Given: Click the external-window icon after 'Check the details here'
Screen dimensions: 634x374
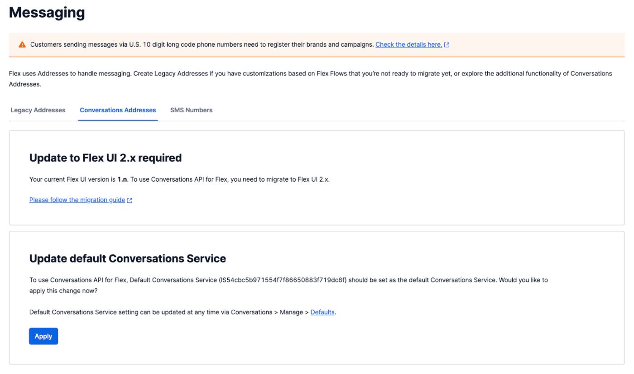Looking at the screenshot, I should click(x=447, y=44).
